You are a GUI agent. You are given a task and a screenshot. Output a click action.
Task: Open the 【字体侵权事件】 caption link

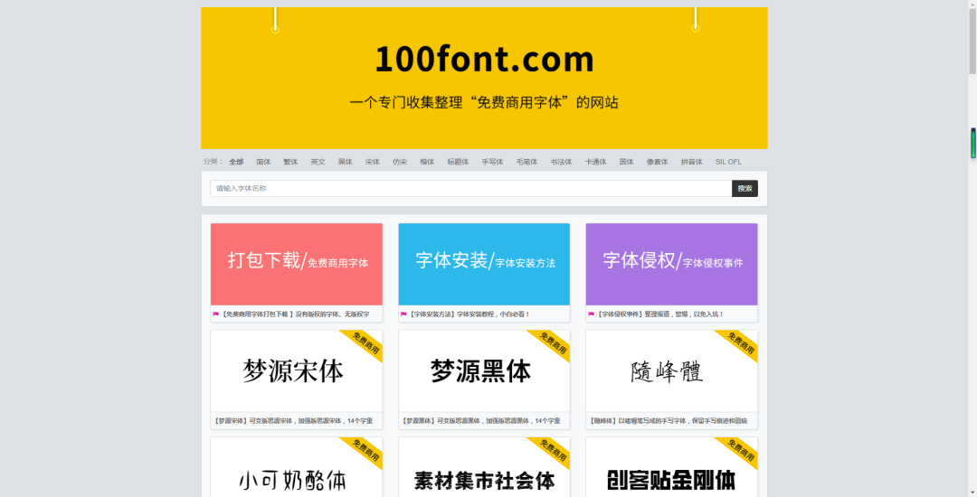click(659, 314)
